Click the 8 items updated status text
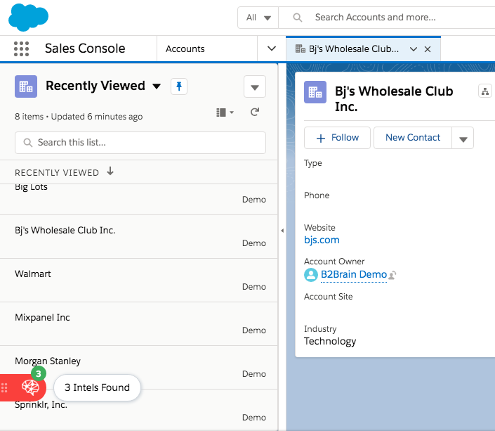 tap(79, 117)
